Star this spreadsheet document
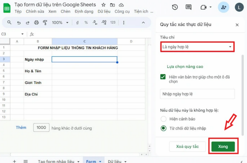This screenshot has width=247, height=163. pyautogui.click(x=103, y=5)
